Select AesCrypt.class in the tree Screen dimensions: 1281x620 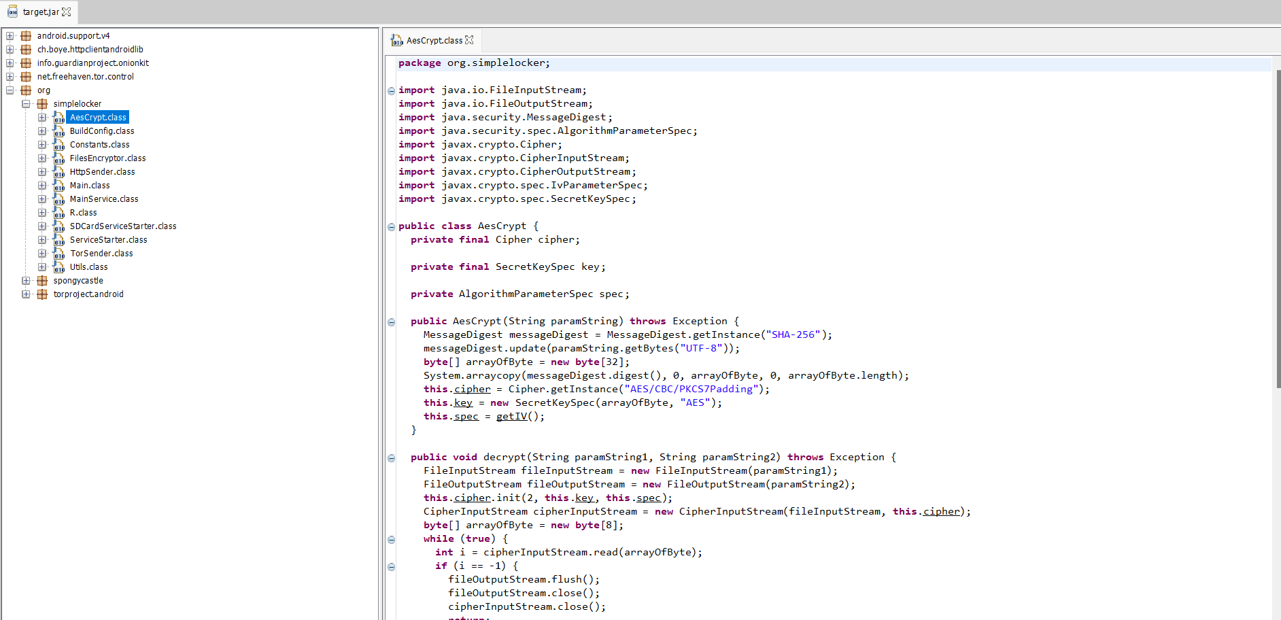[98, 118]
